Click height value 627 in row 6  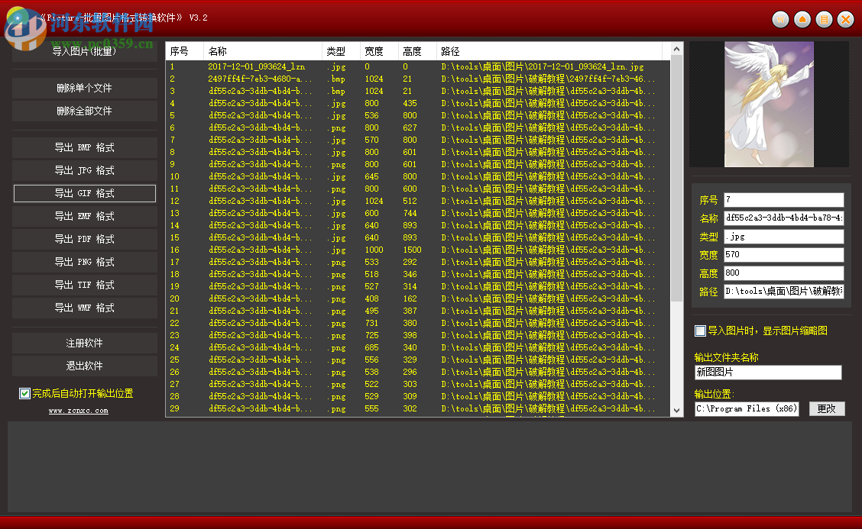[x=410, y=127]
